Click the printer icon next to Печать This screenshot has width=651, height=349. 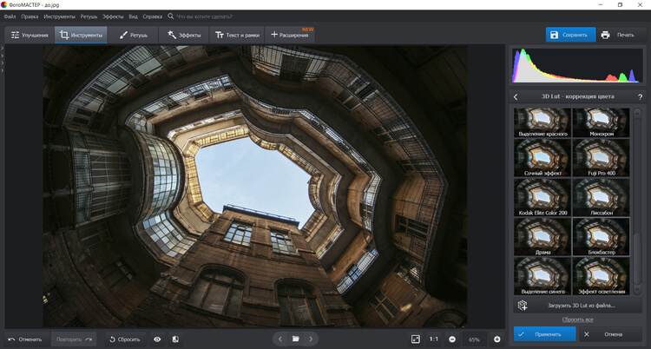tap(605, 35)
